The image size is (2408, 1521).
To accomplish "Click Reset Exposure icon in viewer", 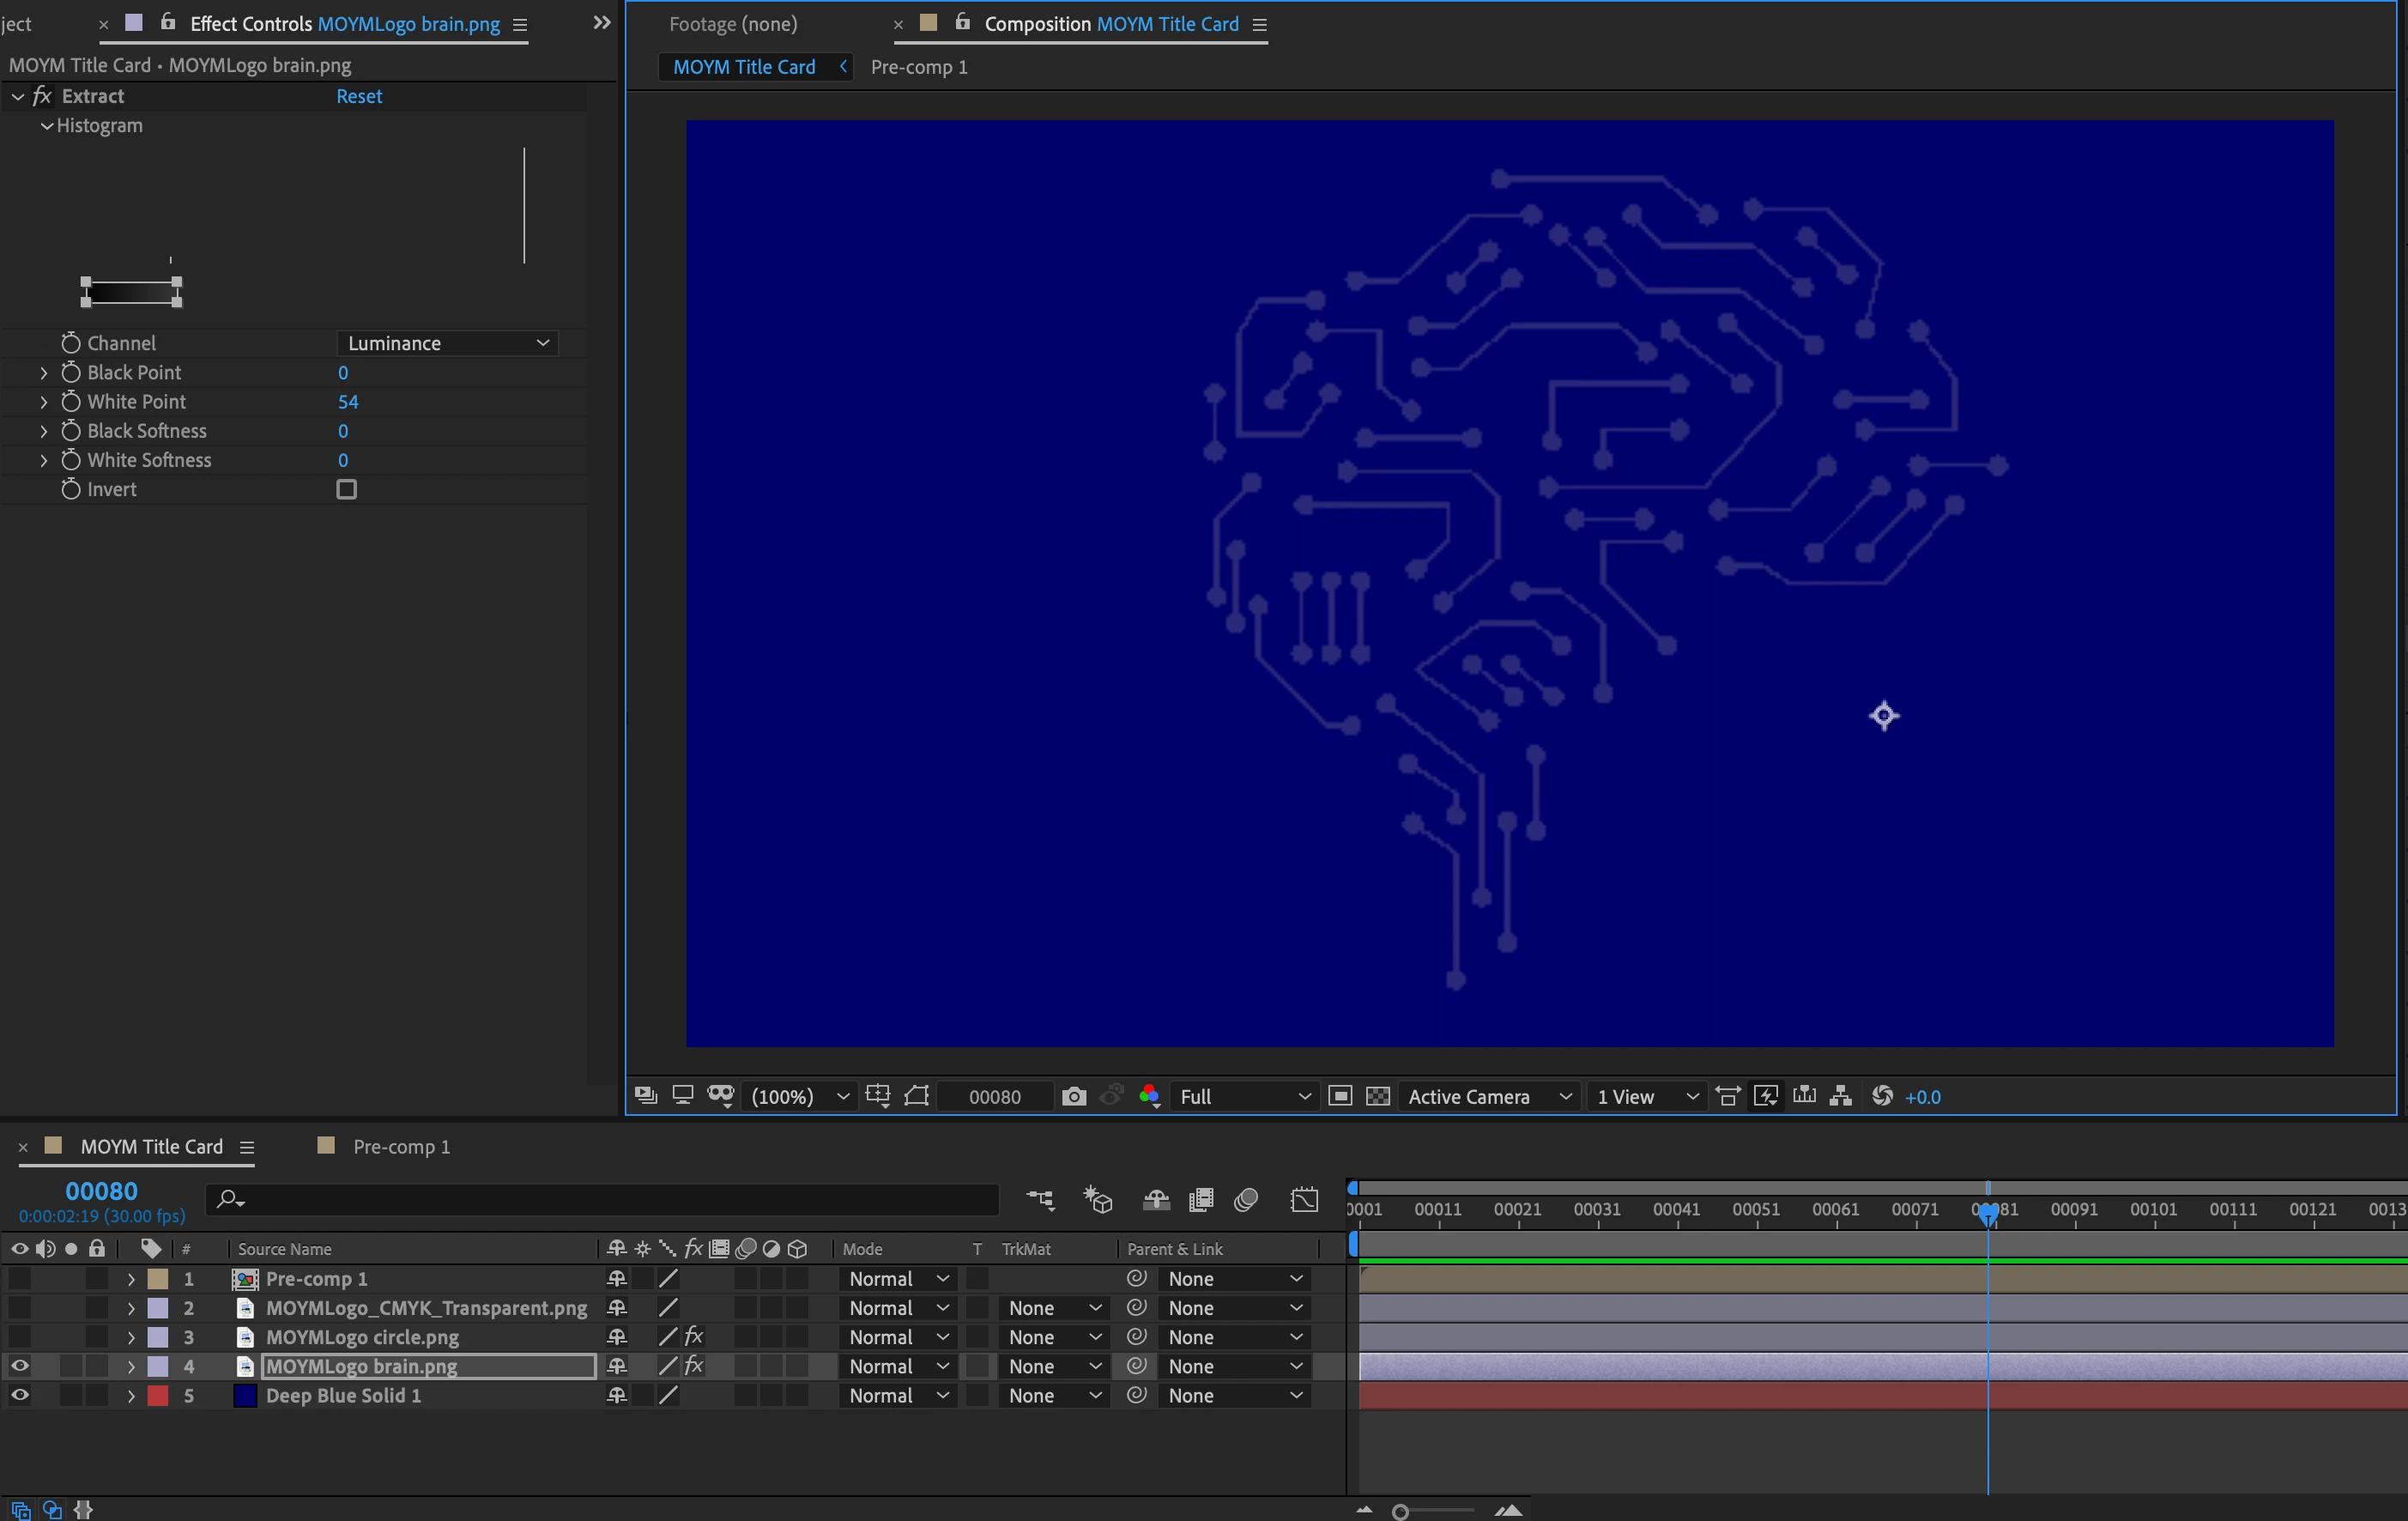I will tap(1882, 1096).
